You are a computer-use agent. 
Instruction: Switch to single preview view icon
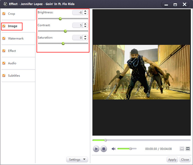(x=182, y=149)
